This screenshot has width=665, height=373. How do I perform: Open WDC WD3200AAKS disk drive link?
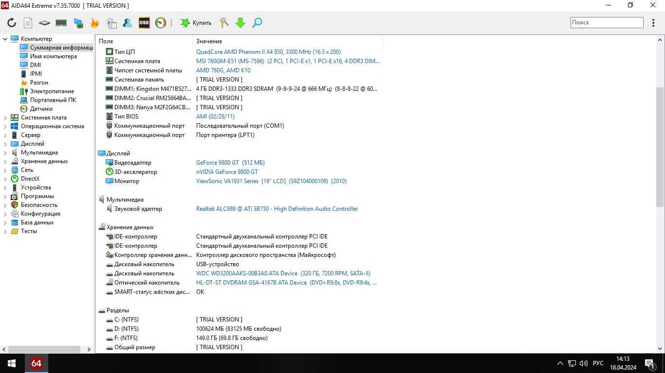(x=283, y=273)
